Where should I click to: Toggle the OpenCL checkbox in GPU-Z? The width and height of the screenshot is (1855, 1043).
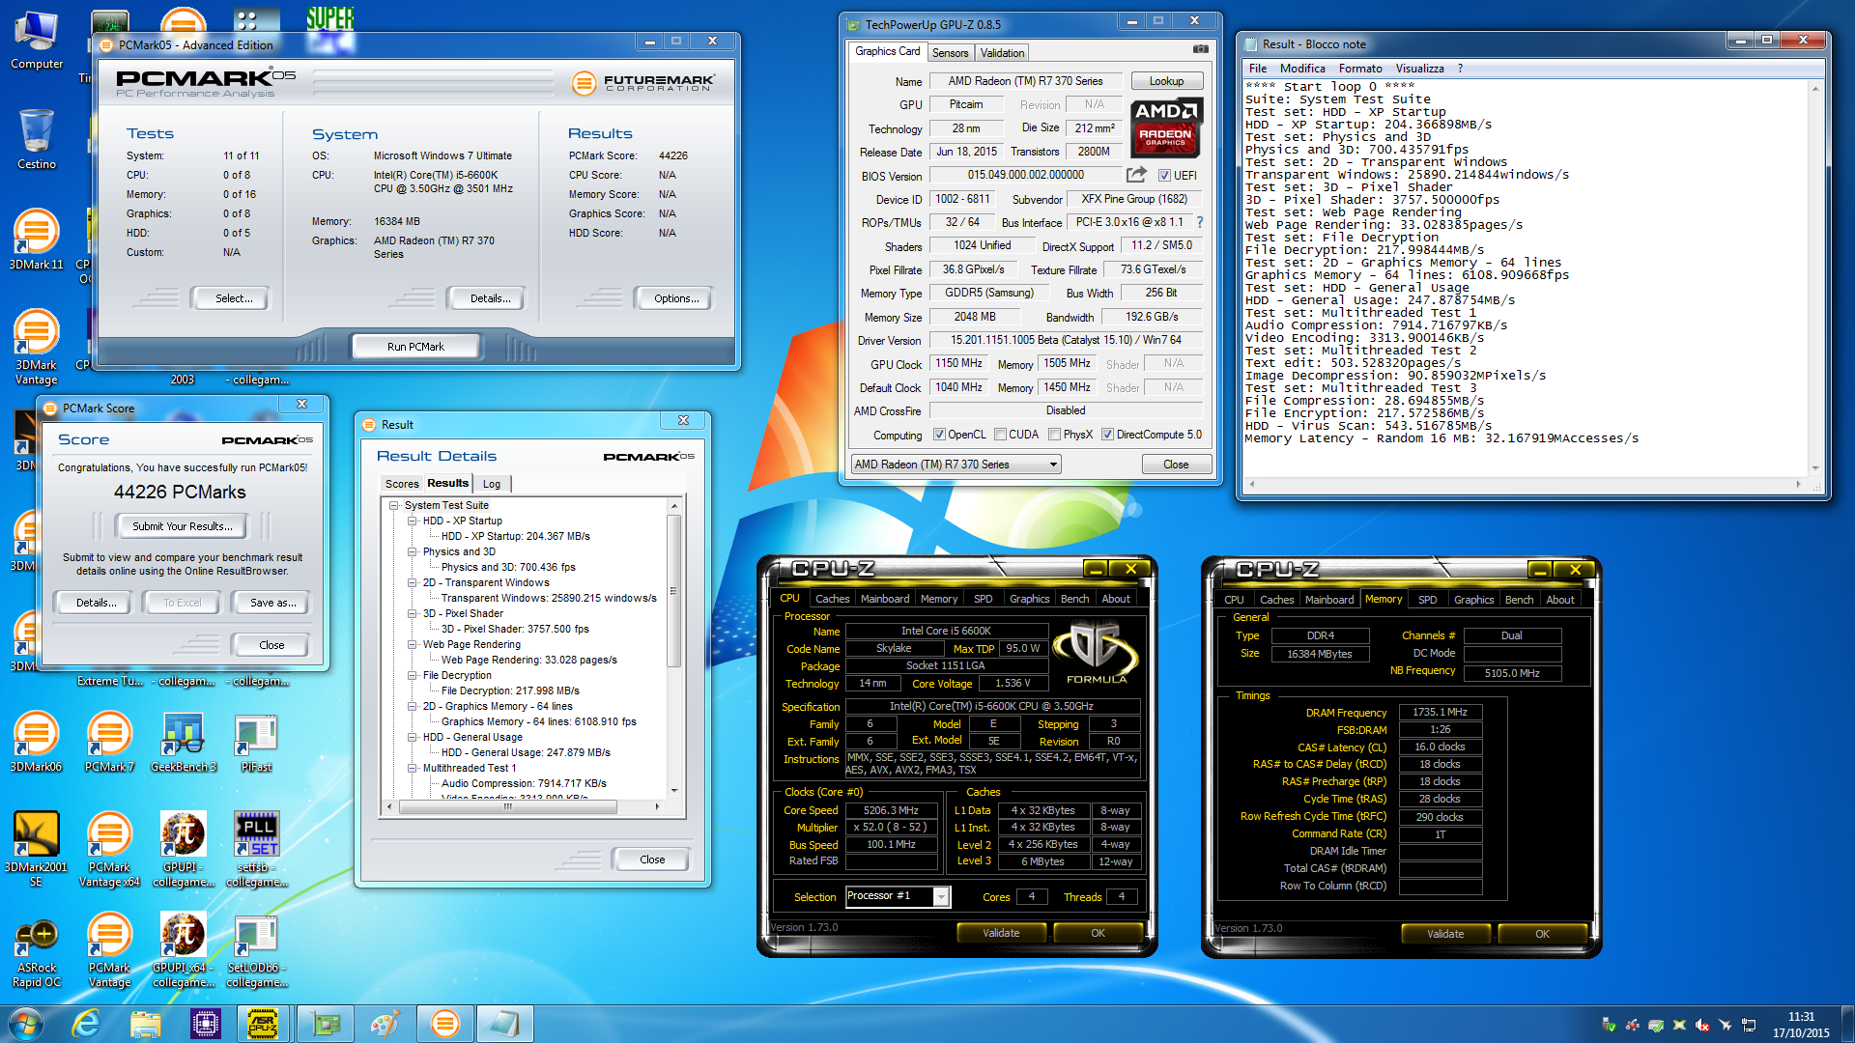coord(938,435)
